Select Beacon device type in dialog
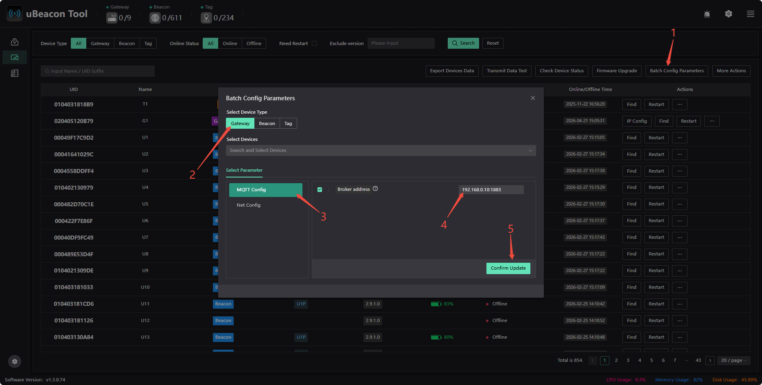The width and height of the screenshot is (762, 385). [267, 123]
